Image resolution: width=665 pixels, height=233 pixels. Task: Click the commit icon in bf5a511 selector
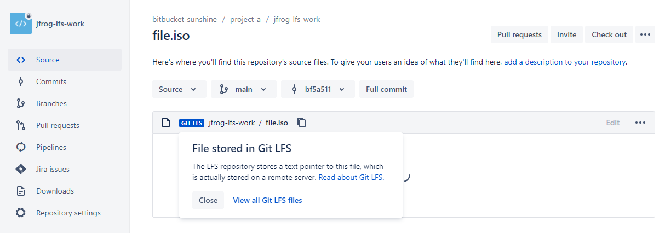click(x=294, y=89)
